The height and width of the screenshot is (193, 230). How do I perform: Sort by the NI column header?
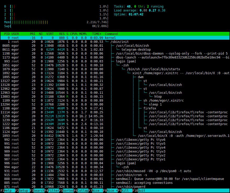[x=41, y=34]
